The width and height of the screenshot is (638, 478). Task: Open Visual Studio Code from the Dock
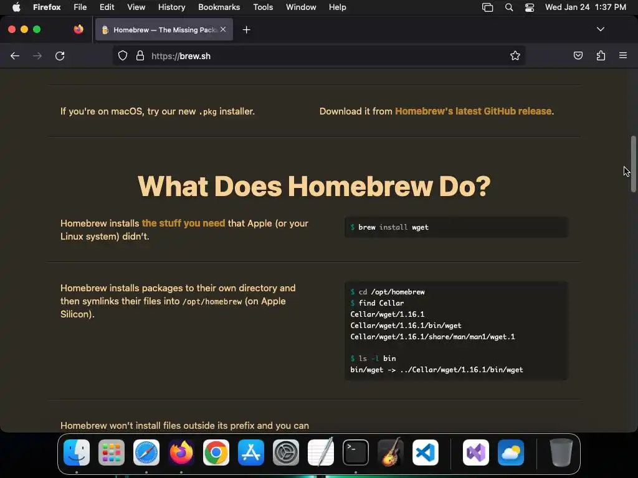pyautogui.click(x=426, y=452)
